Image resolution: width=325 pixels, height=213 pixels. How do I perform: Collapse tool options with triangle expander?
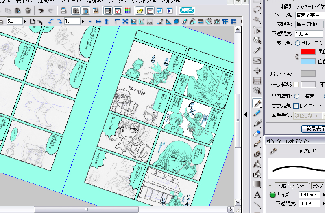click(x=270, y=185)
